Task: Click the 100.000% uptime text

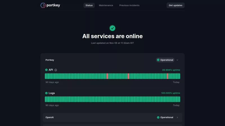Action: 170,93
